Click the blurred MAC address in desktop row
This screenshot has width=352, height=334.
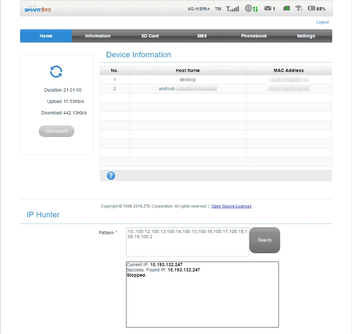click(x=289, y=80)
